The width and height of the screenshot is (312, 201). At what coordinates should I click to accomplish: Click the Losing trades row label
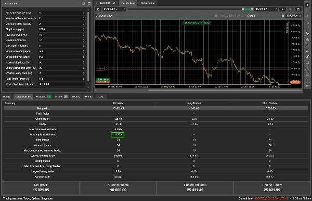pos(42,161)
